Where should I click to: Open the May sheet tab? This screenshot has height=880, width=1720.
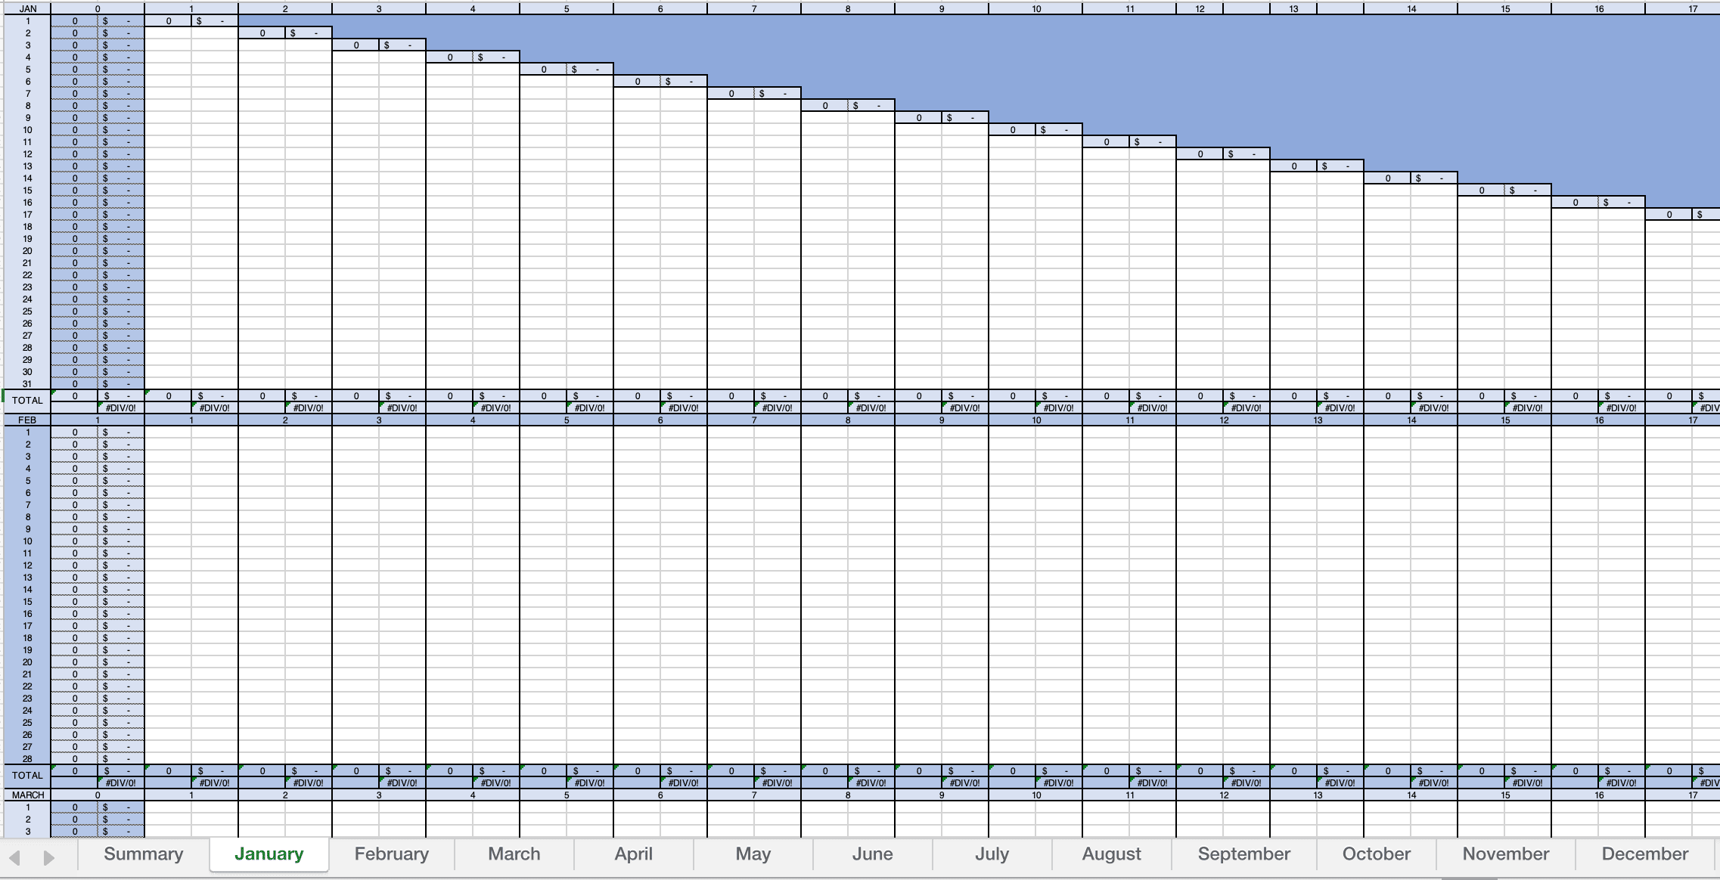pos(753,854)
